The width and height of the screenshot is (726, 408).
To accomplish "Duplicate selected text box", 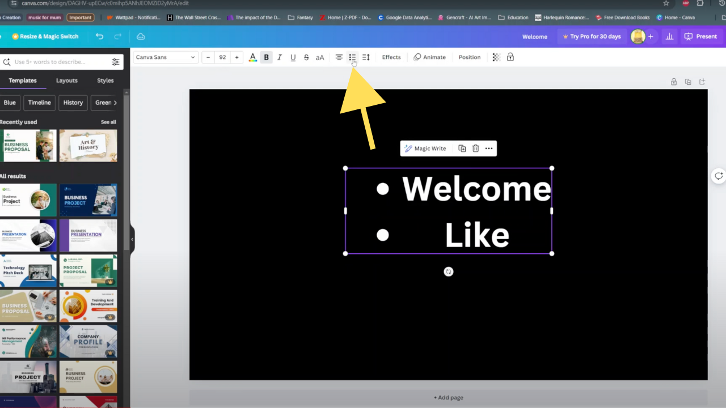I will tap(462, 148).
